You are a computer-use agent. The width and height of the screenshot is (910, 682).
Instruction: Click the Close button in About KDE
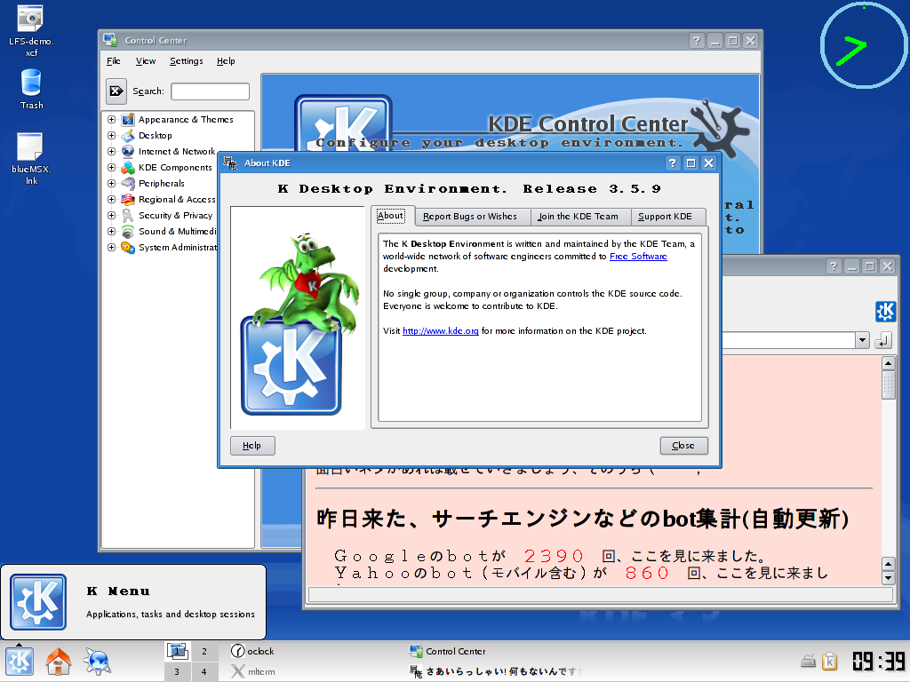pos(683,446)
